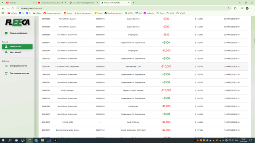Close the Fleeca - GTA World RU tab
Image resolution: width=255 pixels, height=143 pixels.
pyautogui.click(x=129, y=3)
